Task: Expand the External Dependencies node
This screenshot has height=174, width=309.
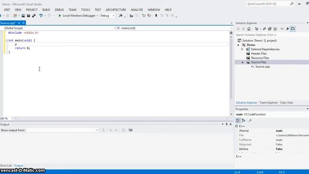Action: (242, 49)
